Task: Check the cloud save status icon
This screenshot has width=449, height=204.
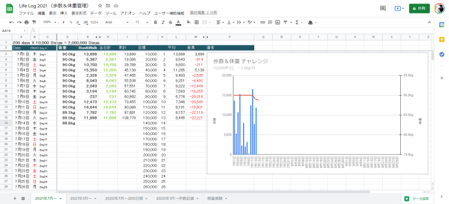Action: tap(116, 6)
